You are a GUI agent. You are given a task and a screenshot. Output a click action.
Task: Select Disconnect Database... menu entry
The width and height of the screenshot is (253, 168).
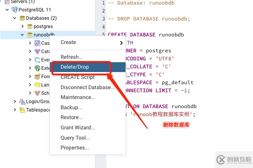(88, 87)
